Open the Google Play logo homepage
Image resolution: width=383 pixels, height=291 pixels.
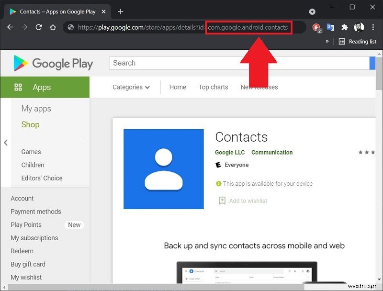point(53,63)
